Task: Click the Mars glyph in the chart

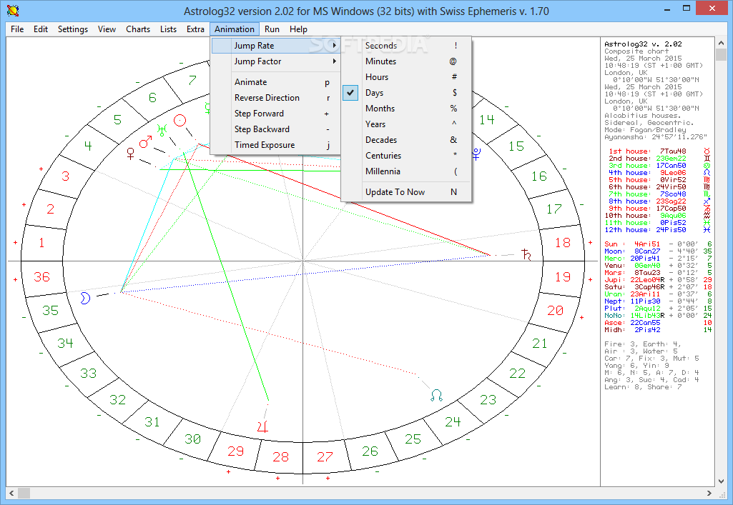Action: 145,142
